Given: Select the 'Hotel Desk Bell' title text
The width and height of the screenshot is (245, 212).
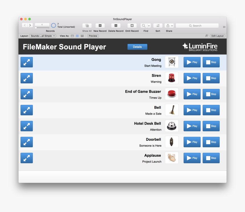Looking at the screenshot, I should [148, 123].
